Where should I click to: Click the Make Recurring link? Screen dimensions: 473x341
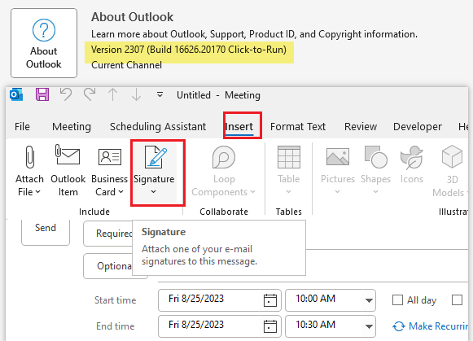(439, 326)
